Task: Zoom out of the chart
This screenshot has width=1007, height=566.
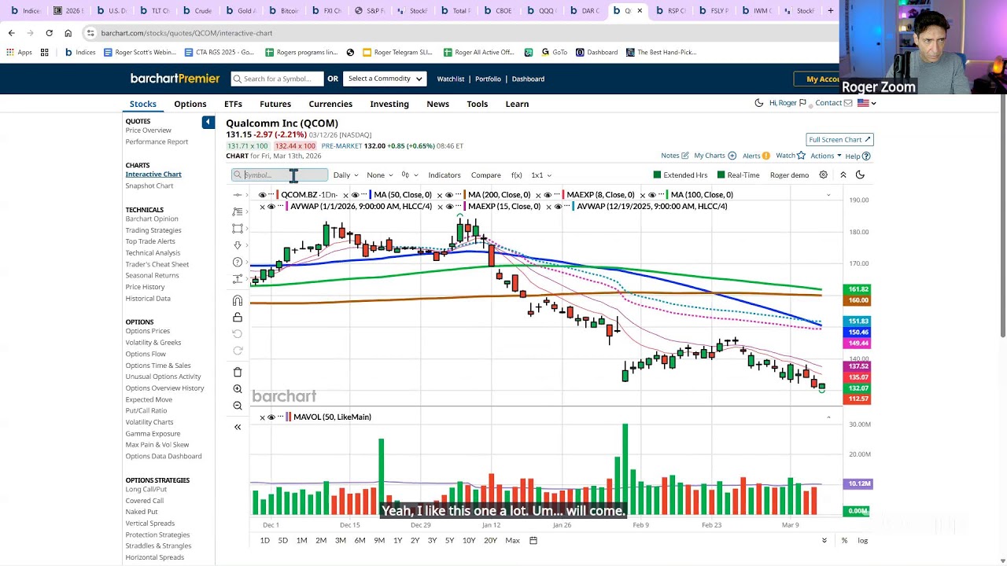Action: 238,406
